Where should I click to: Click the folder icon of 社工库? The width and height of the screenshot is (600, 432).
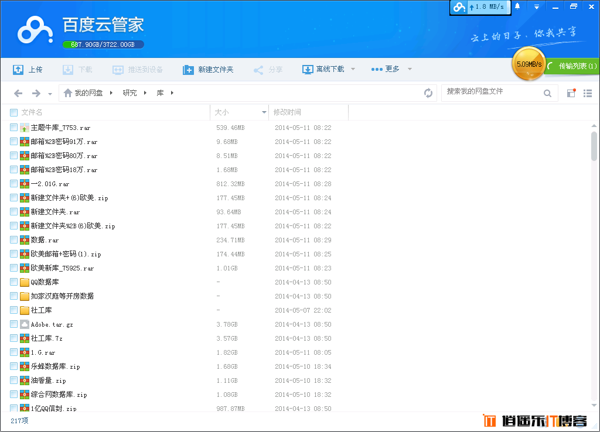(25, 310)
